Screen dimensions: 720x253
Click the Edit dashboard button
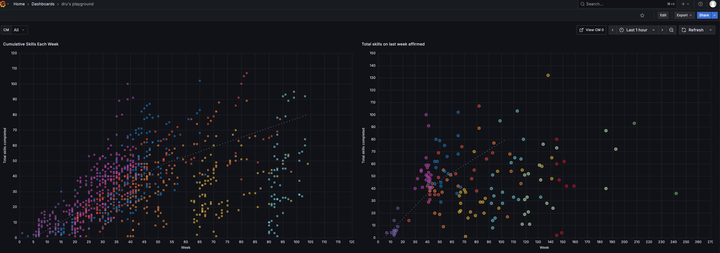point(663,15)
